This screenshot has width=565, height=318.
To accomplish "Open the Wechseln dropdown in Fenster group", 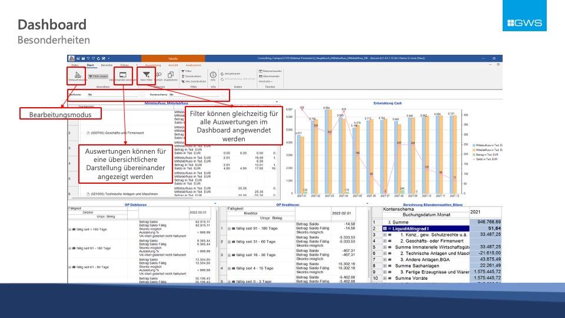I will [265, 81].
